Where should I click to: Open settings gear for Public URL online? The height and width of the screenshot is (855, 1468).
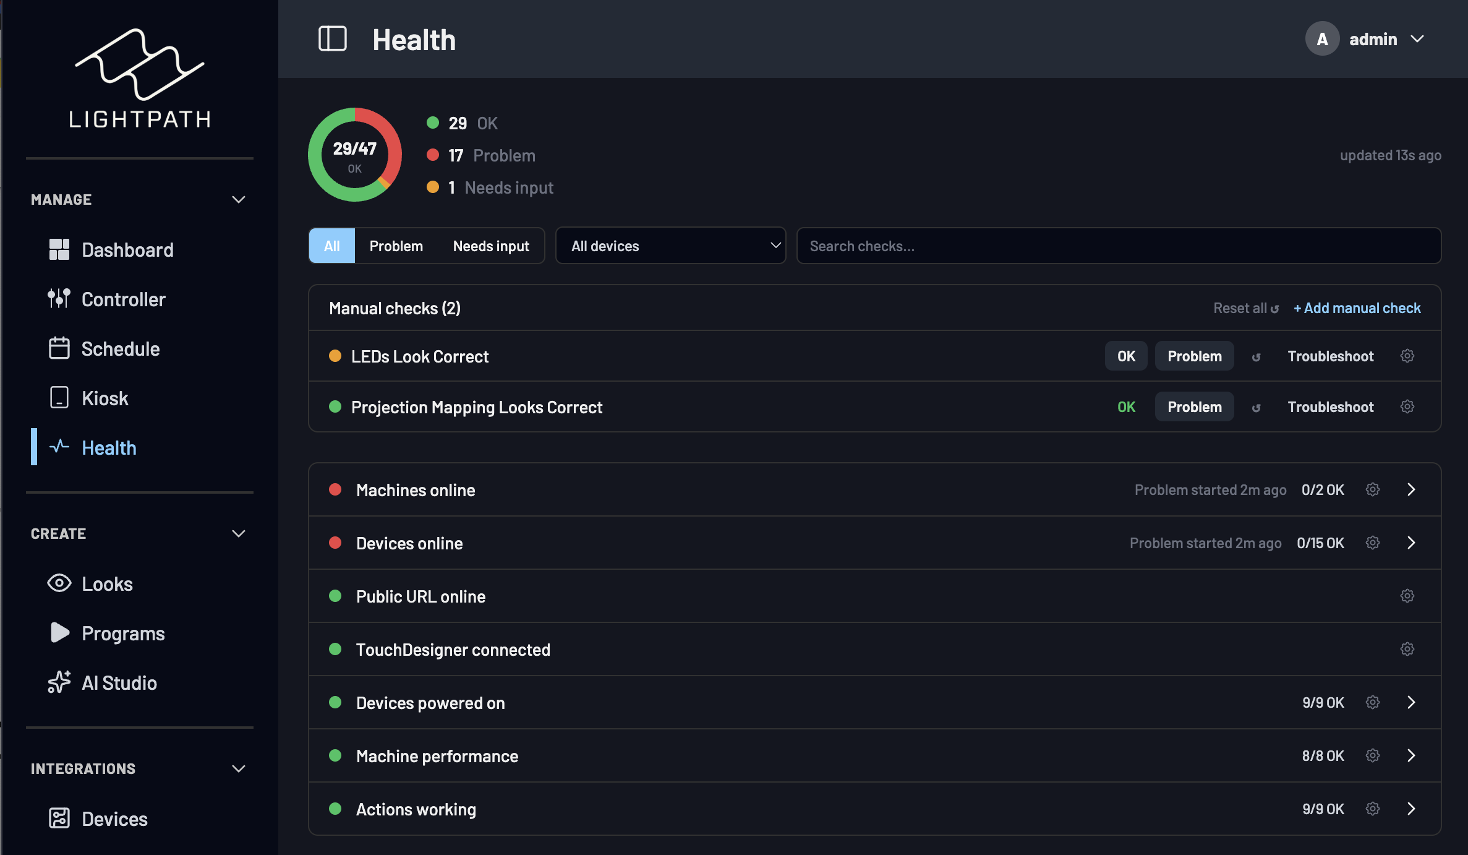coord(1407,596)
